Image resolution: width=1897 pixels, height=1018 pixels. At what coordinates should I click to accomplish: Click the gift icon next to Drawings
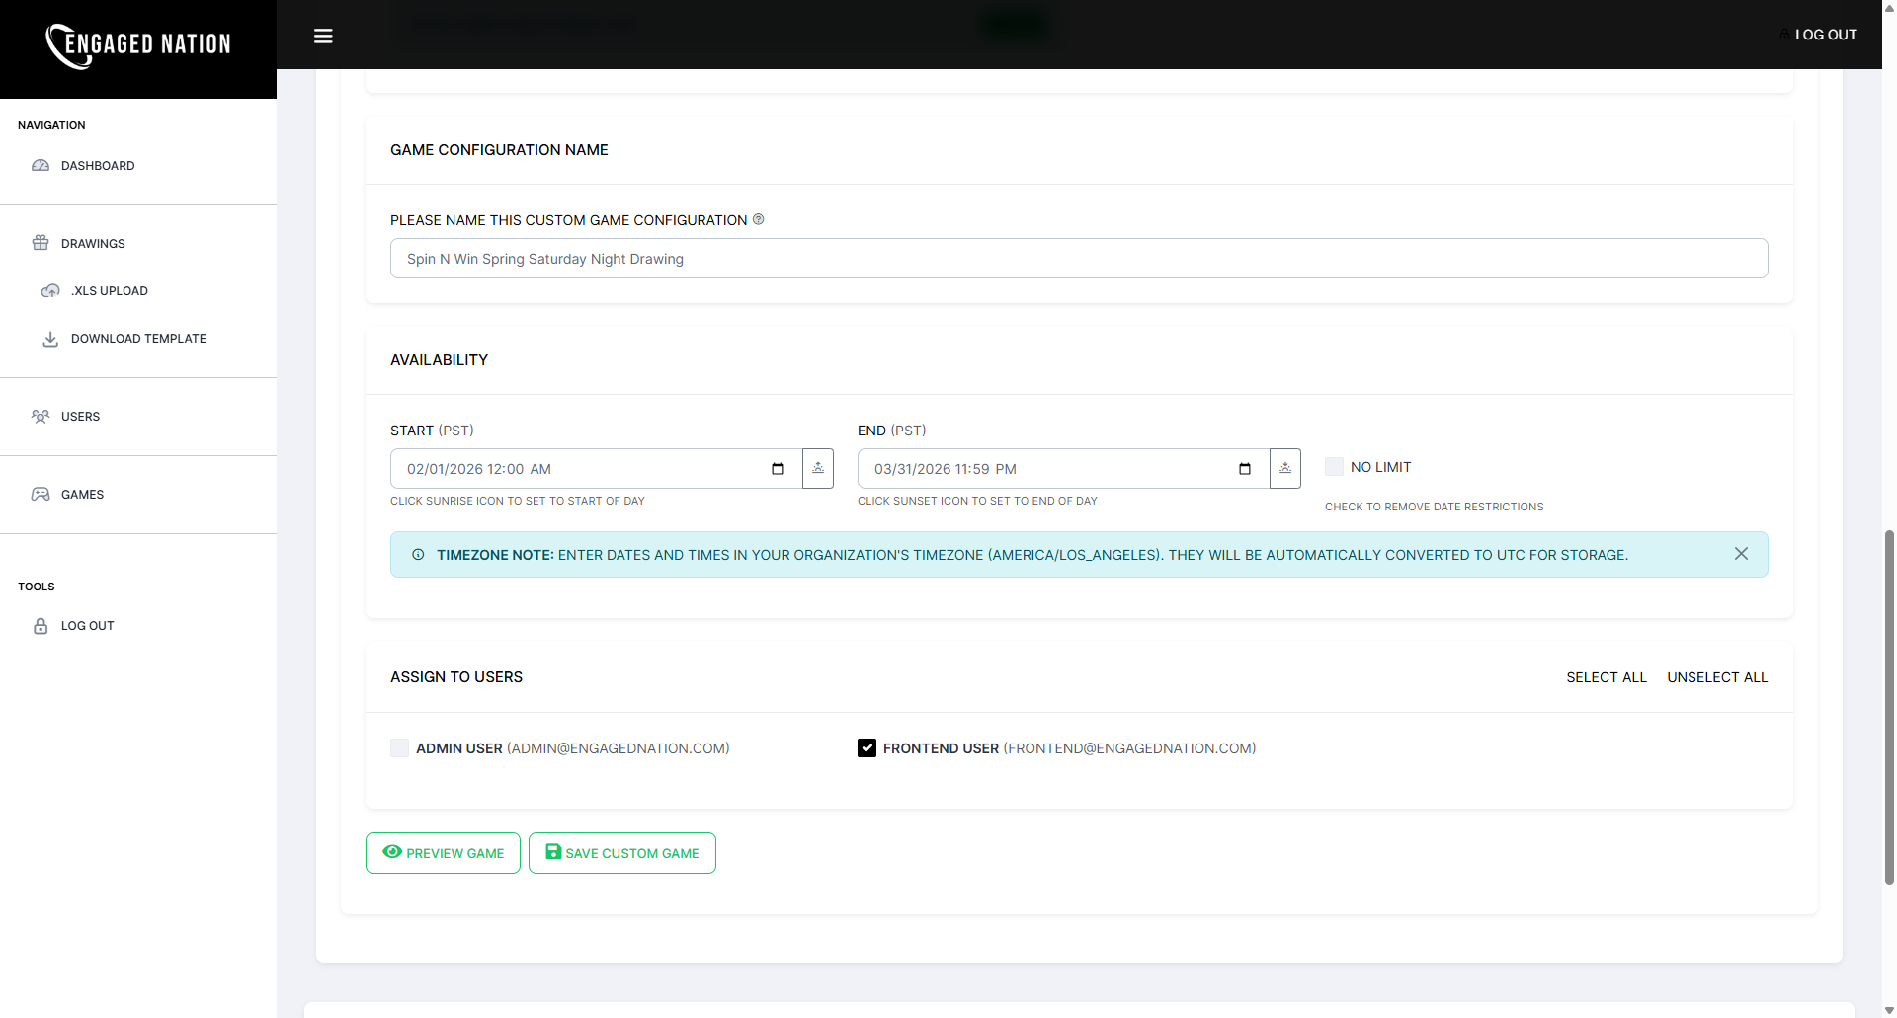click(40, 243)
